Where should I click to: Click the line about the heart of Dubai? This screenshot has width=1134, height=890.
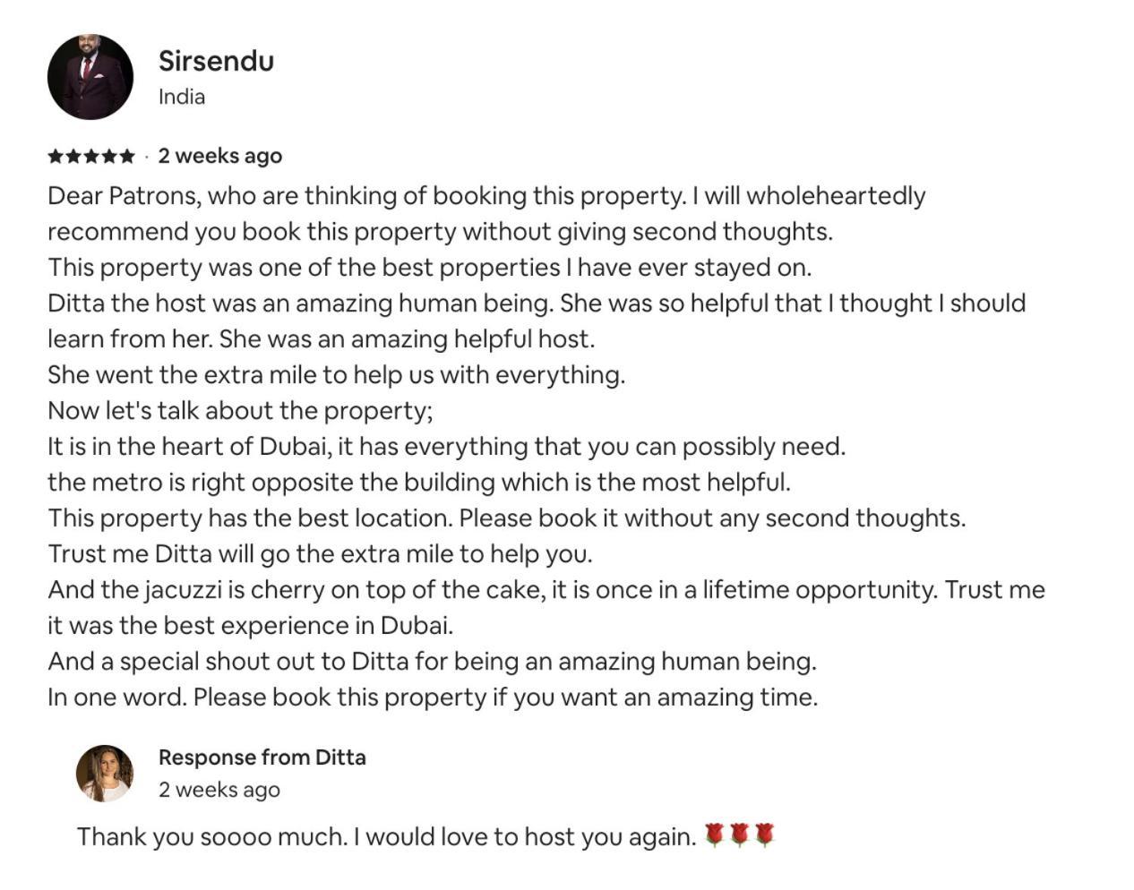[447, 447]
